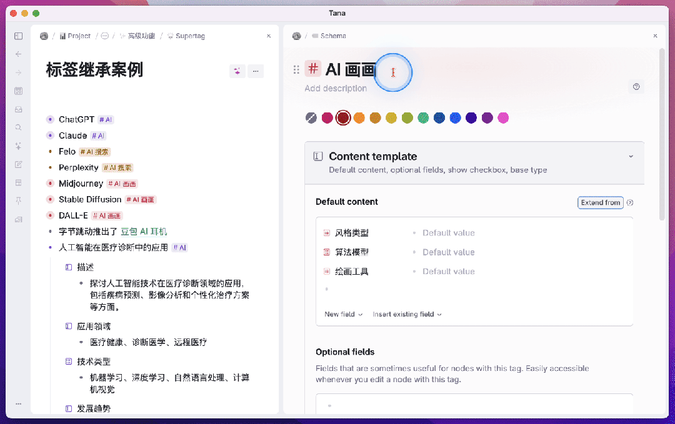Open the Inbox tray icon in sidebar
This screenshot has width=675, height=424.
18,109
